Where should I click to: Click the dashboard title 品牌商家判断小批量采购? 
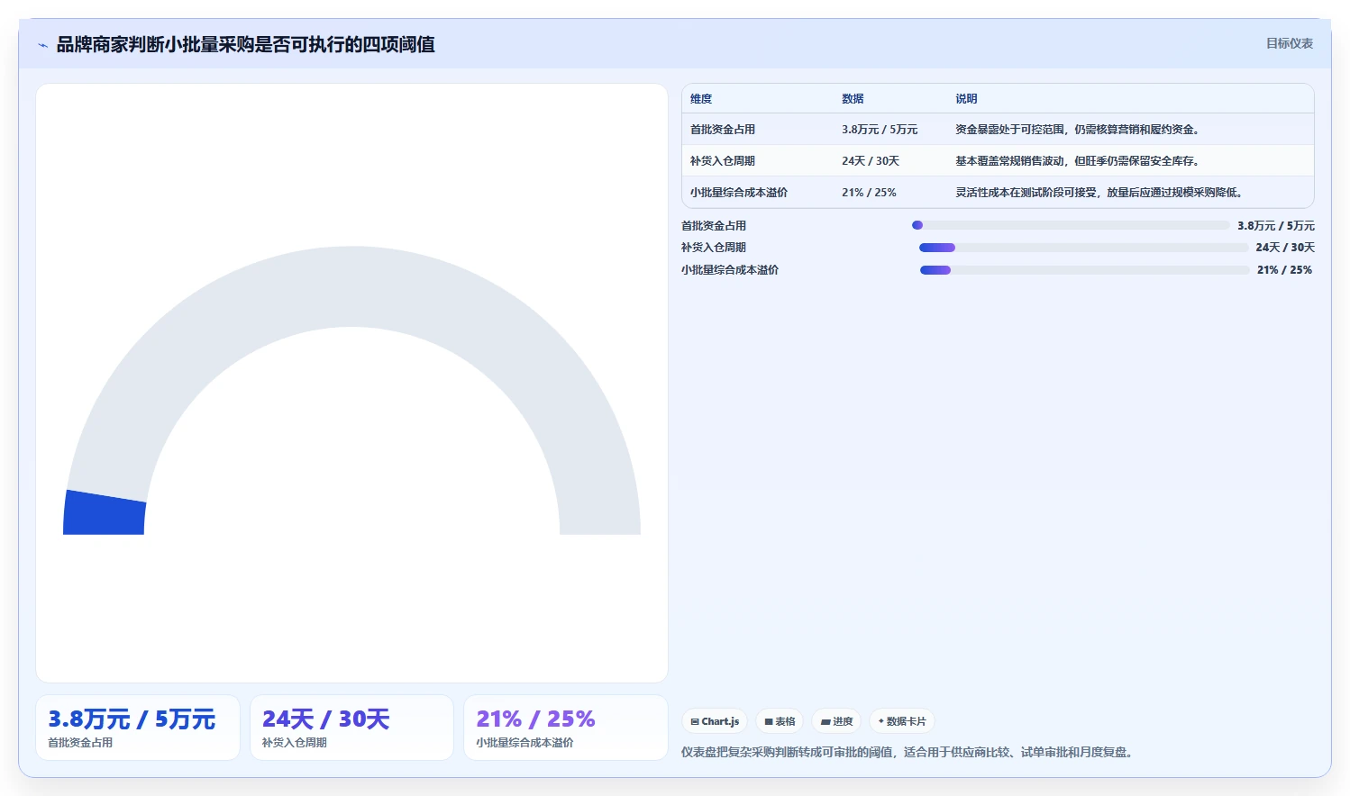[245, 44]
